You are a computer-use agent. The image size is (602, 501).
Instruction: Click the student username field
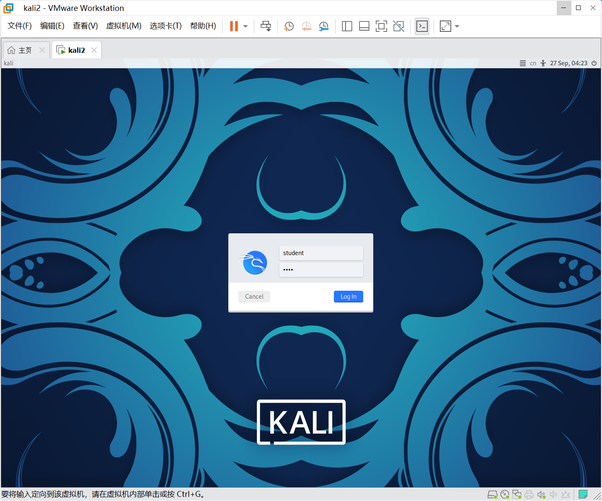[x=321, y=253]
